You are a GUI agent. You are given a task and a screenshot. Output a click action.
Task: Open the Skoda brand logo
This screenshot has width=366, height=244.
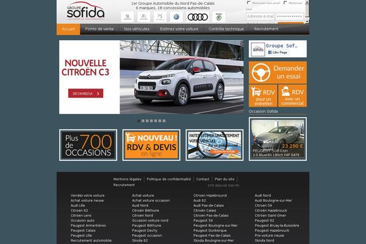(219, 17)
